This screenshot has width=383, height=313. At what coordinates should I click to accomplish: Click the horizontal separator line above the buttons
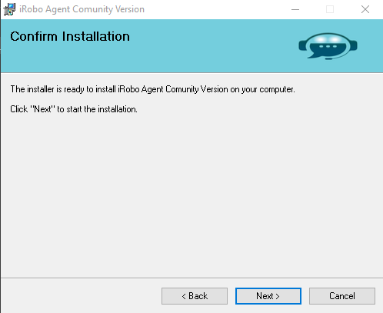point(191,278)
